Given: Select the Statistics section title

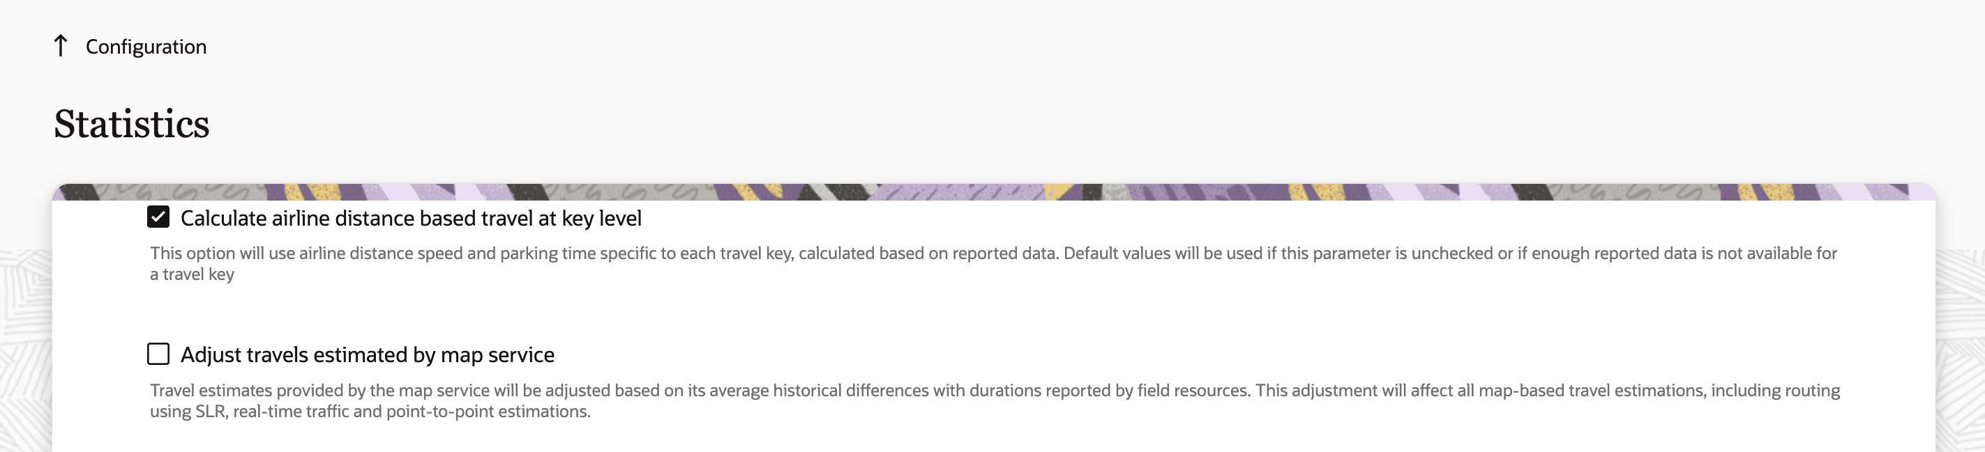Looking at the screenshot, I should click(133, 122).
